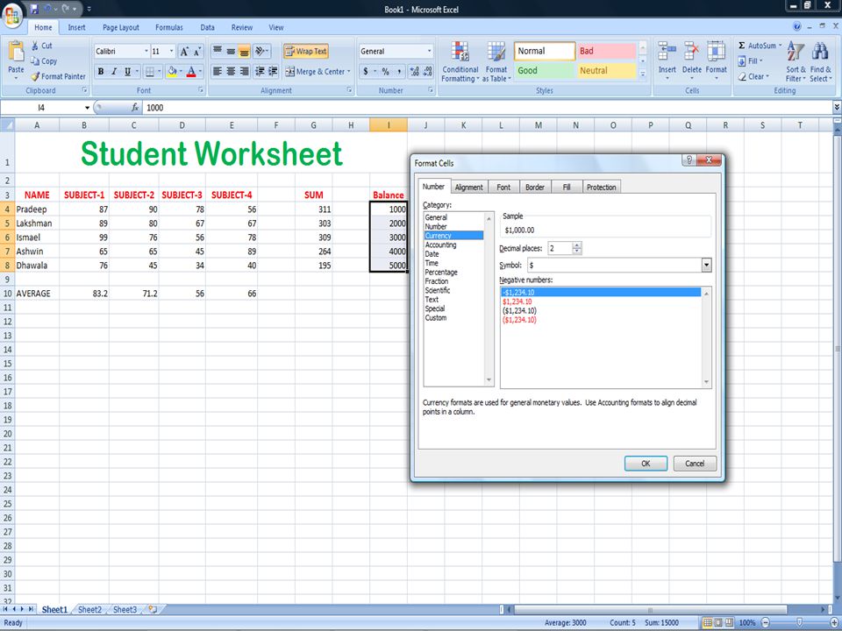Apply Comma Style
This screenshot has height=631, width=842.
coord(399,71)
